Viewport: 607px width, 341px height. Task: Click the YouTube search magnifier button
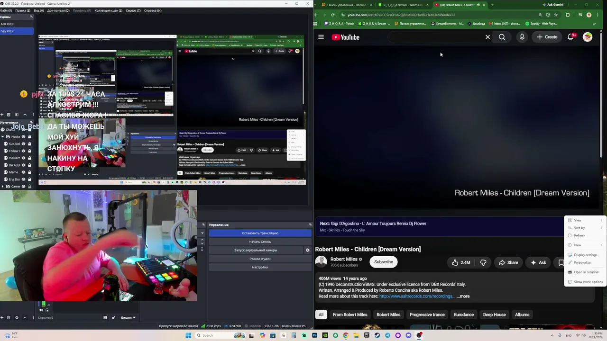[x=502, y=37]
